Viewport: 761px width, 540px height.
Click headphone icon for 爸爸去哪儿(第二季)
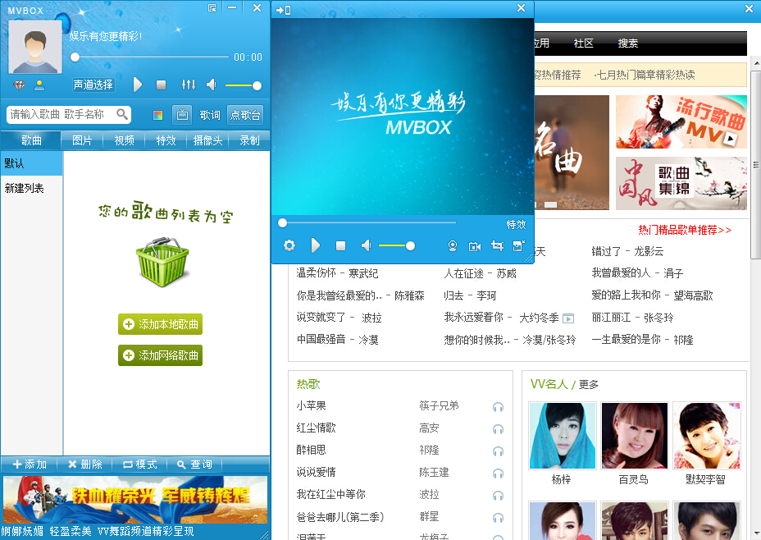[x=498, y=518]
